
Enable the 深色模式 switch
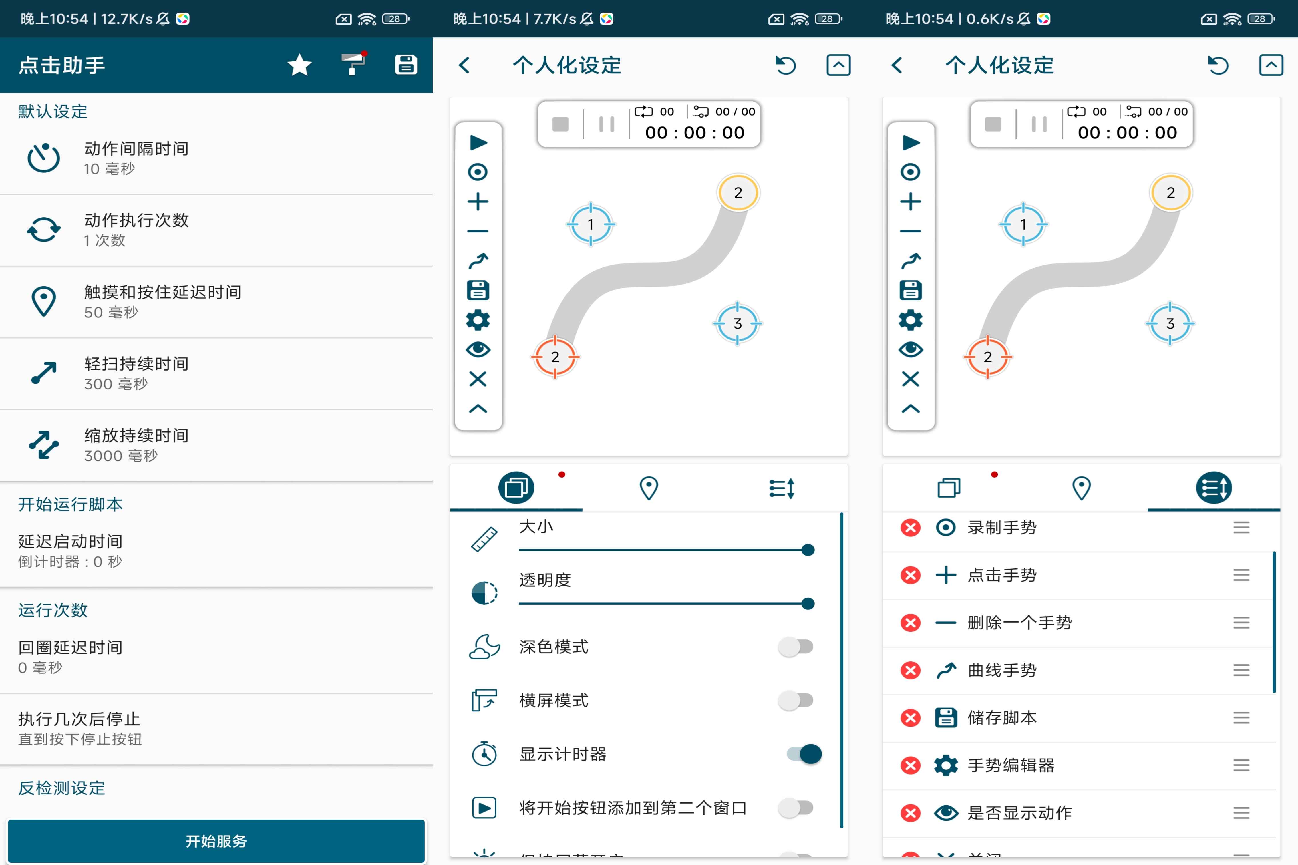click(796, 647)
